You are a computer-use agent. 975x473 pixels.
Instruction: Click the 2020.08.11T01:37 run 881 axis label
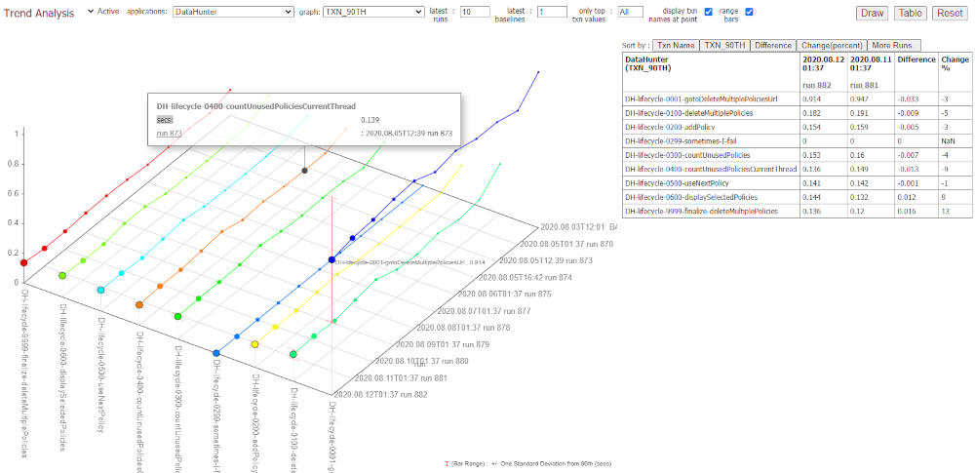[x=401, y=377]
